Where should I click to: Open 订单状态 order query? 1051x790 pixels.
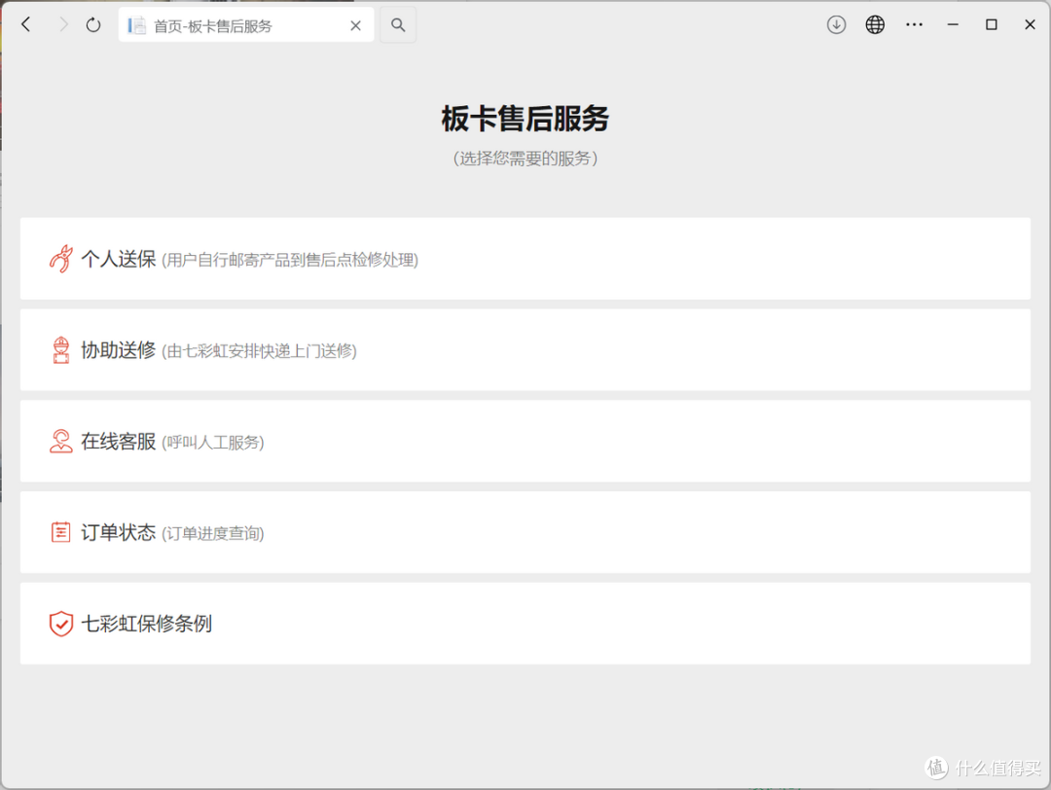(525, 532)
